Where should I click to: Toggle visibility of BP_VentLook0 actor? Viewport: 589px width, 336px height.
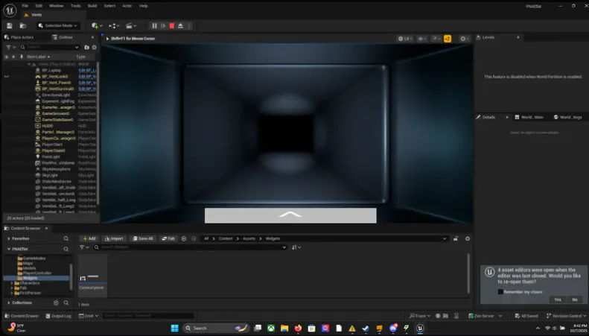pos(7,76)
